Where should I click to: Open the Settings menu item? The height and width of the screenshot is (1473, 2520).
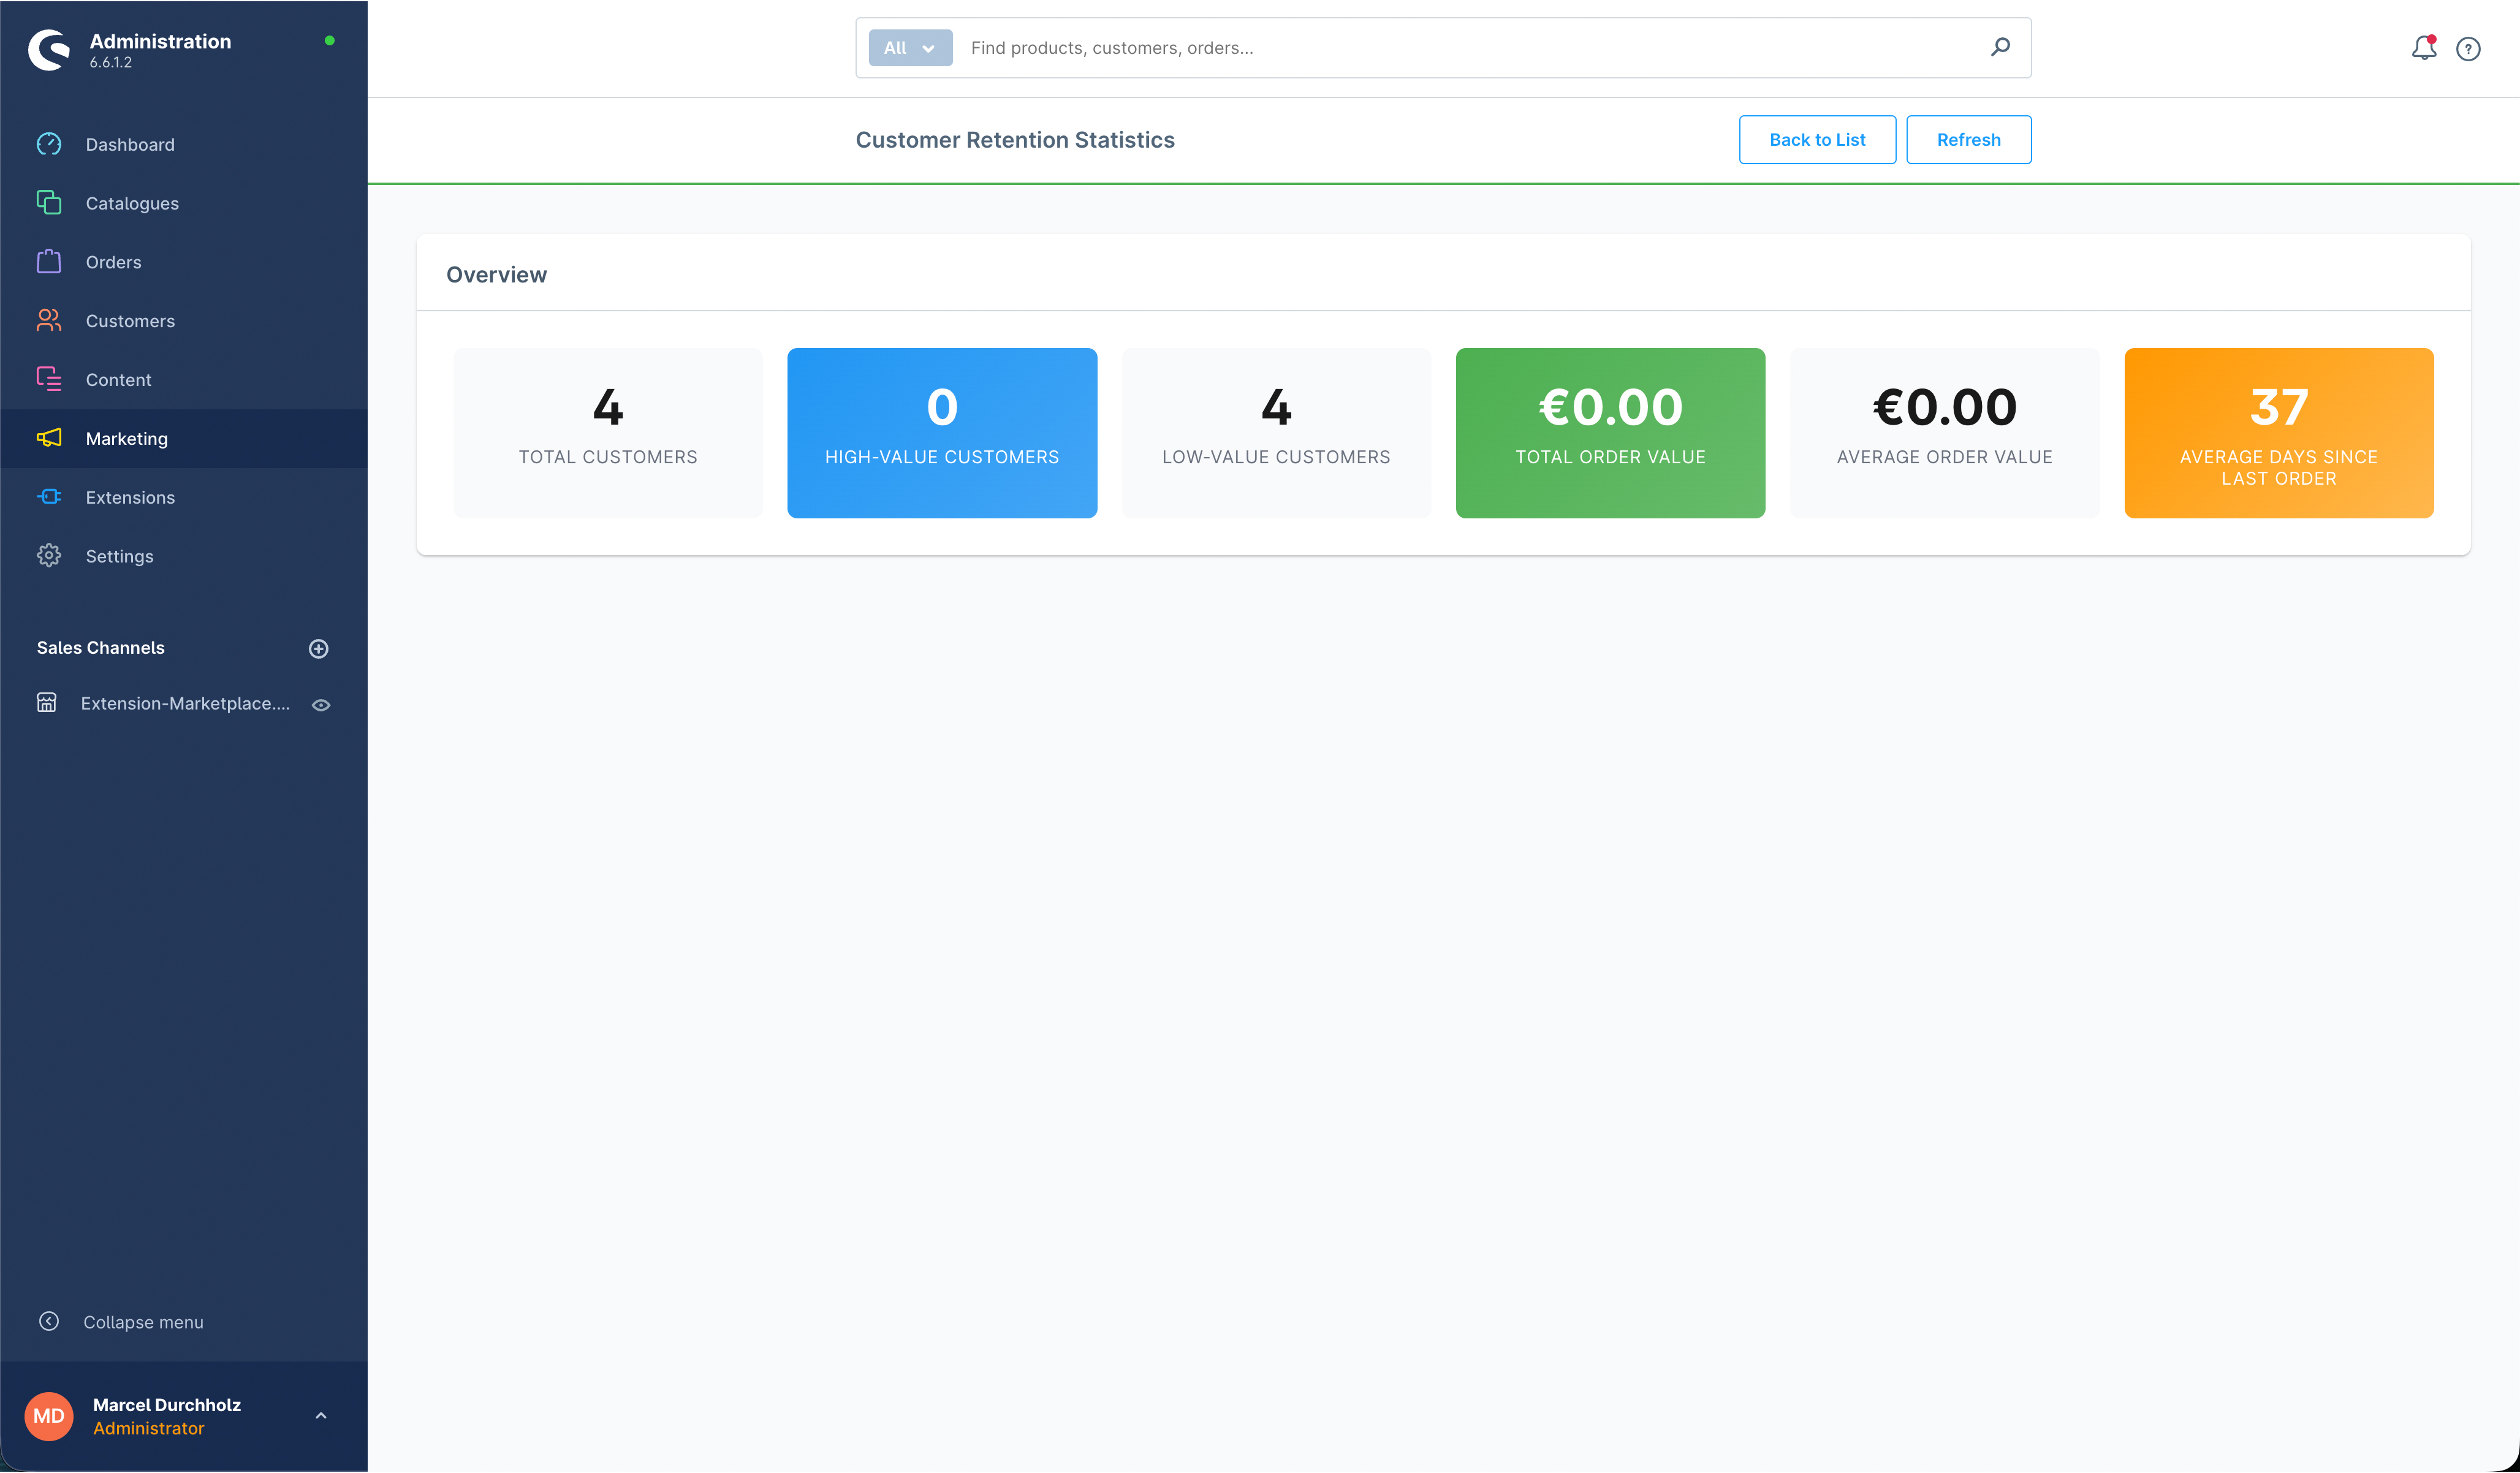click(x=119, y=556)
